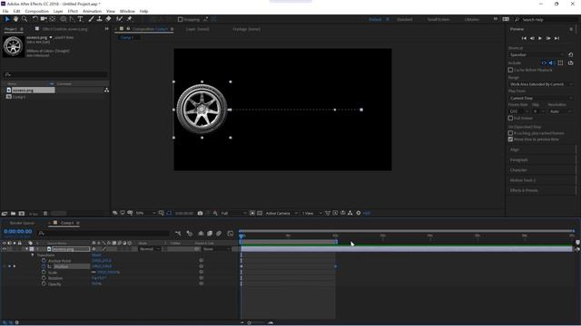This screenshot has width=581, height=326.
Task: Select the Selection arrow tool
Action: click(x=7, y=19)
